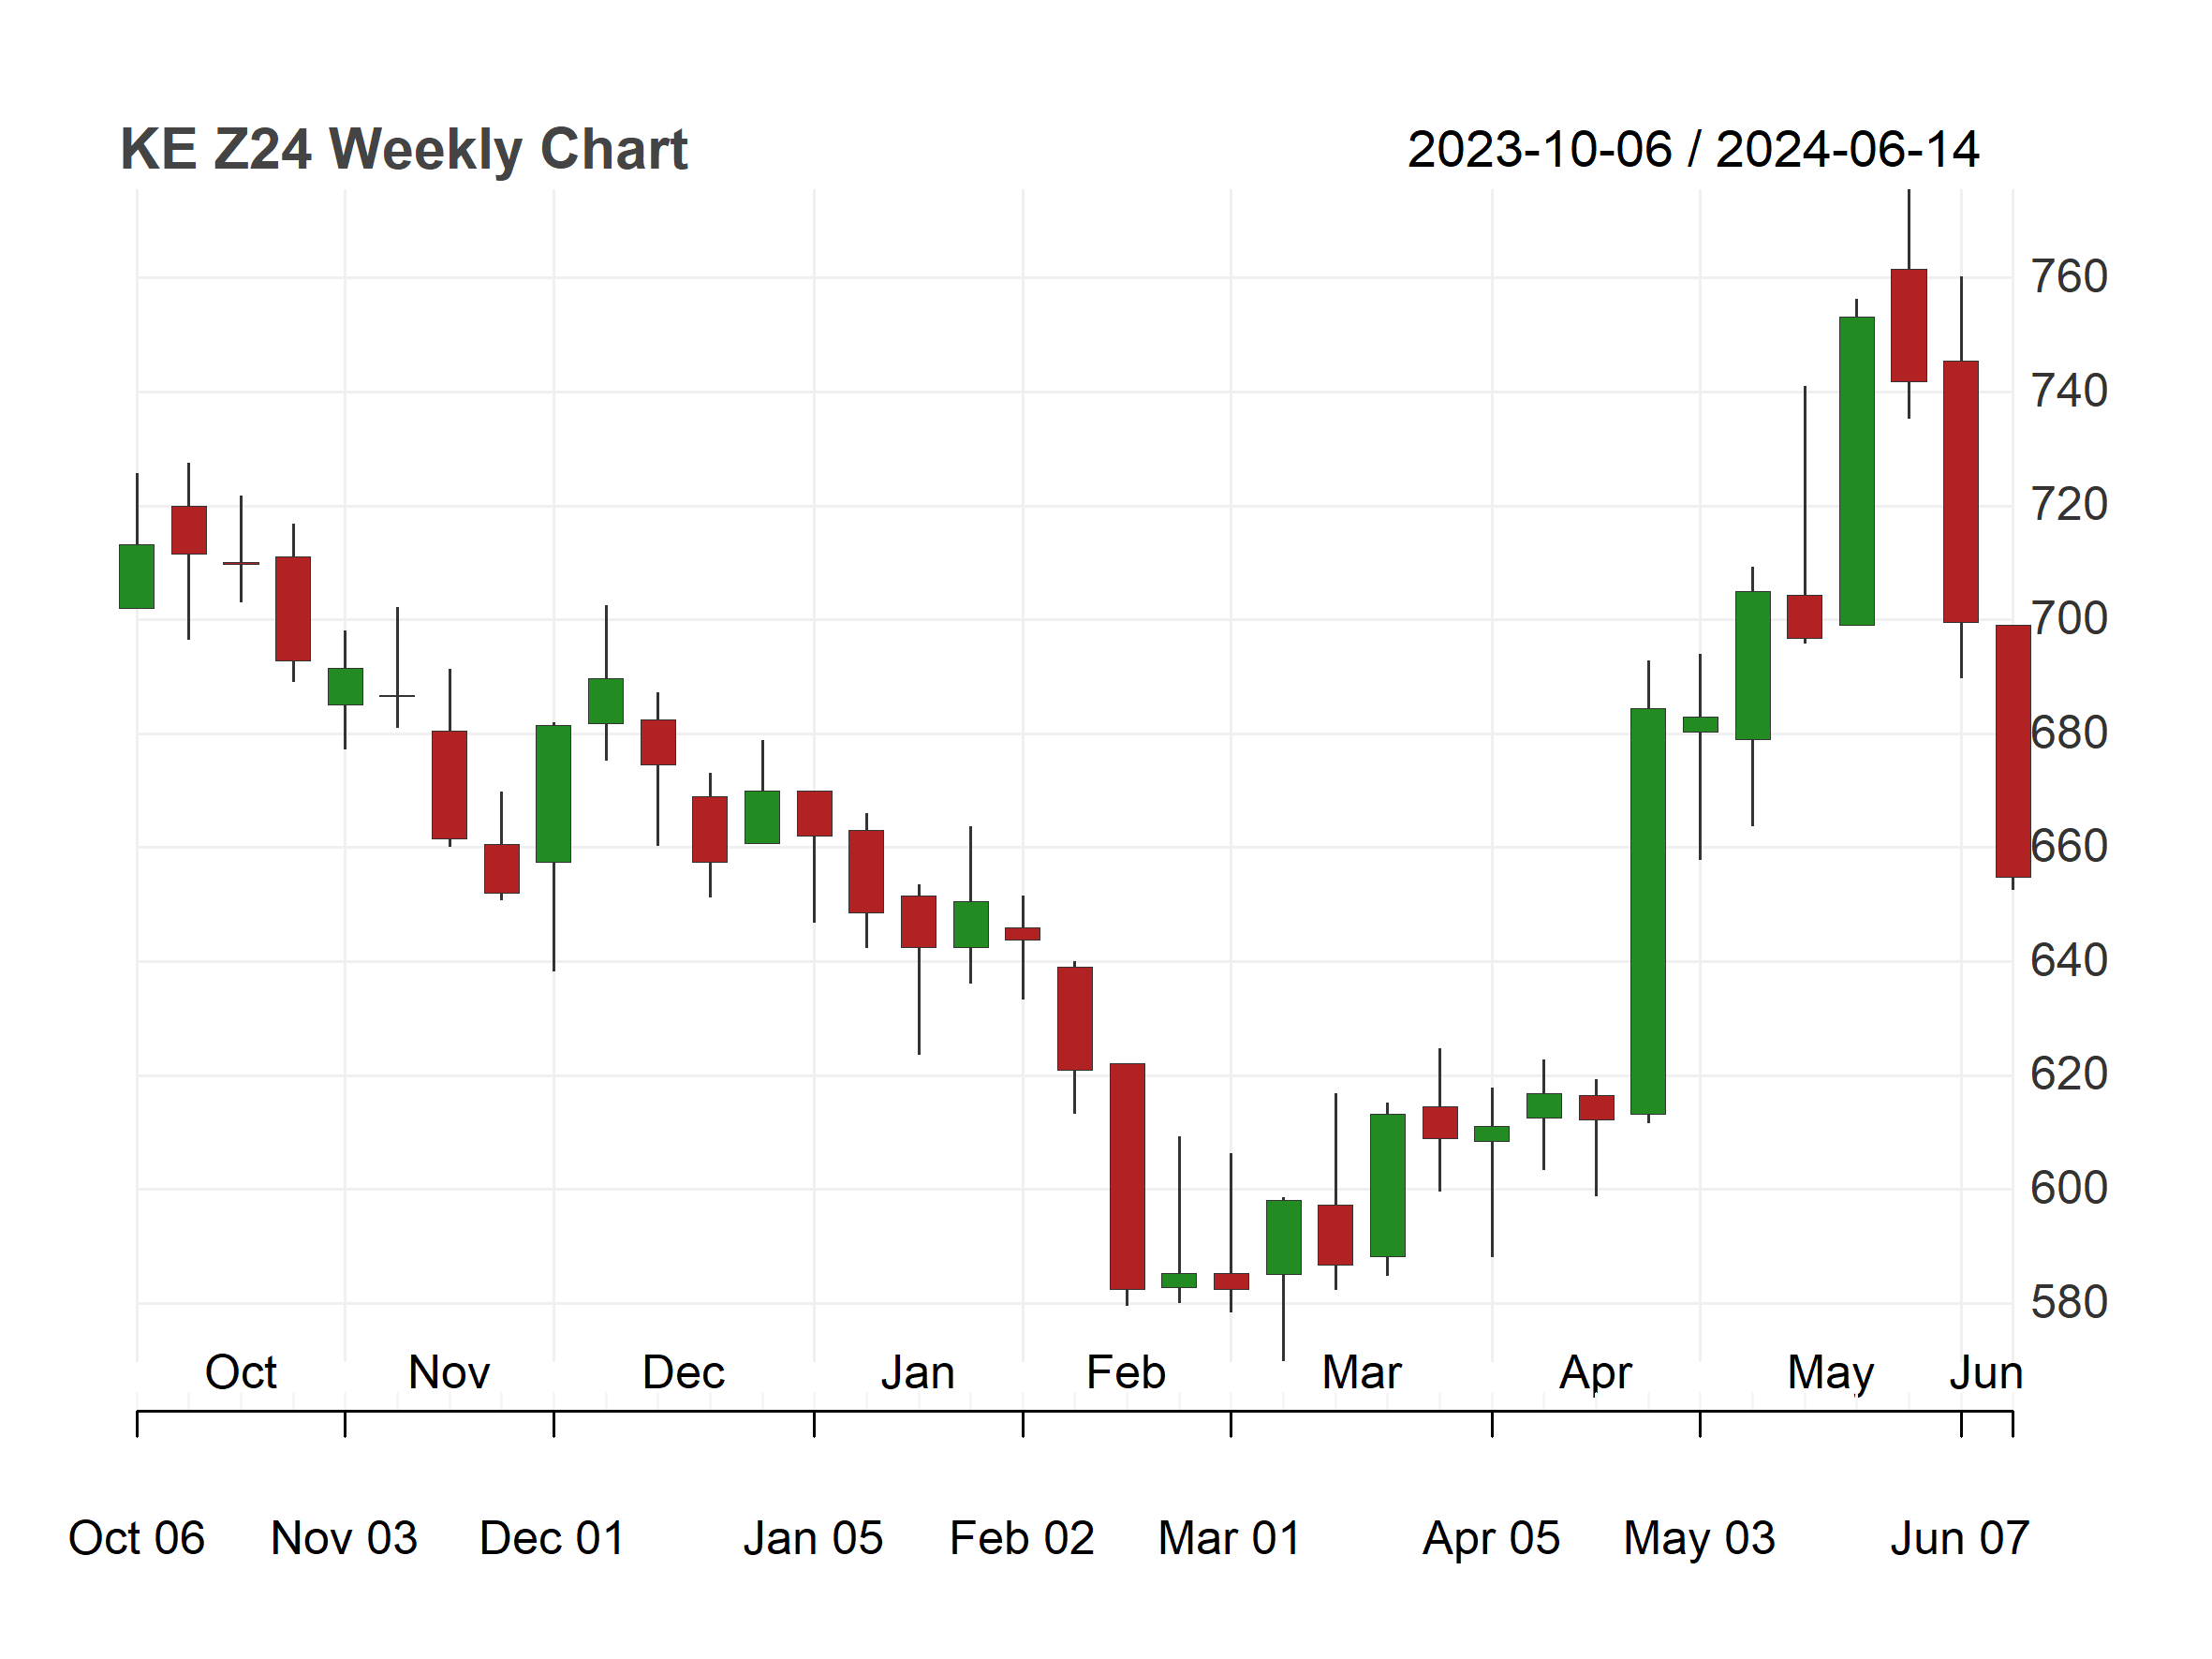Click the Dec month label
This screenshot has width=2212, height=1659.
click(x=683, y=1372)
